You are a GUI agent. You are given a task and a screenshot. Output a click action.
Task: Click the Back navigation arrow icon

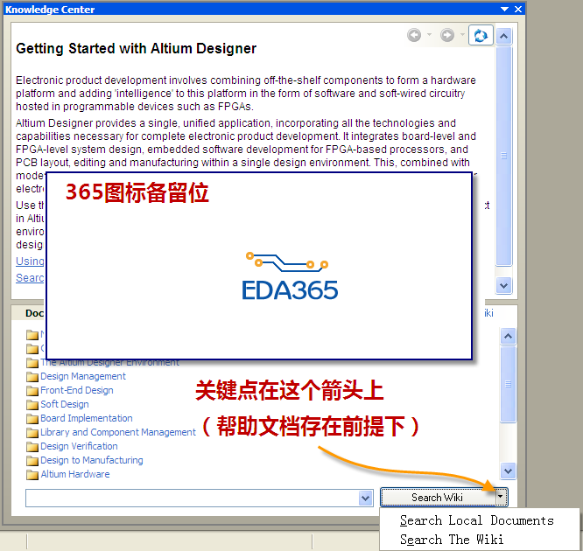tap(414, 35)
